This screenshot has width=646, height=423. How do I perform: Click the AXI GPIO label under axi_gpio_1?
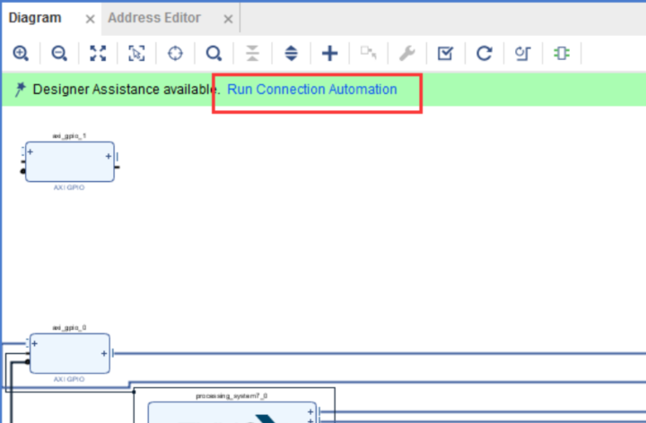[69, 187]
